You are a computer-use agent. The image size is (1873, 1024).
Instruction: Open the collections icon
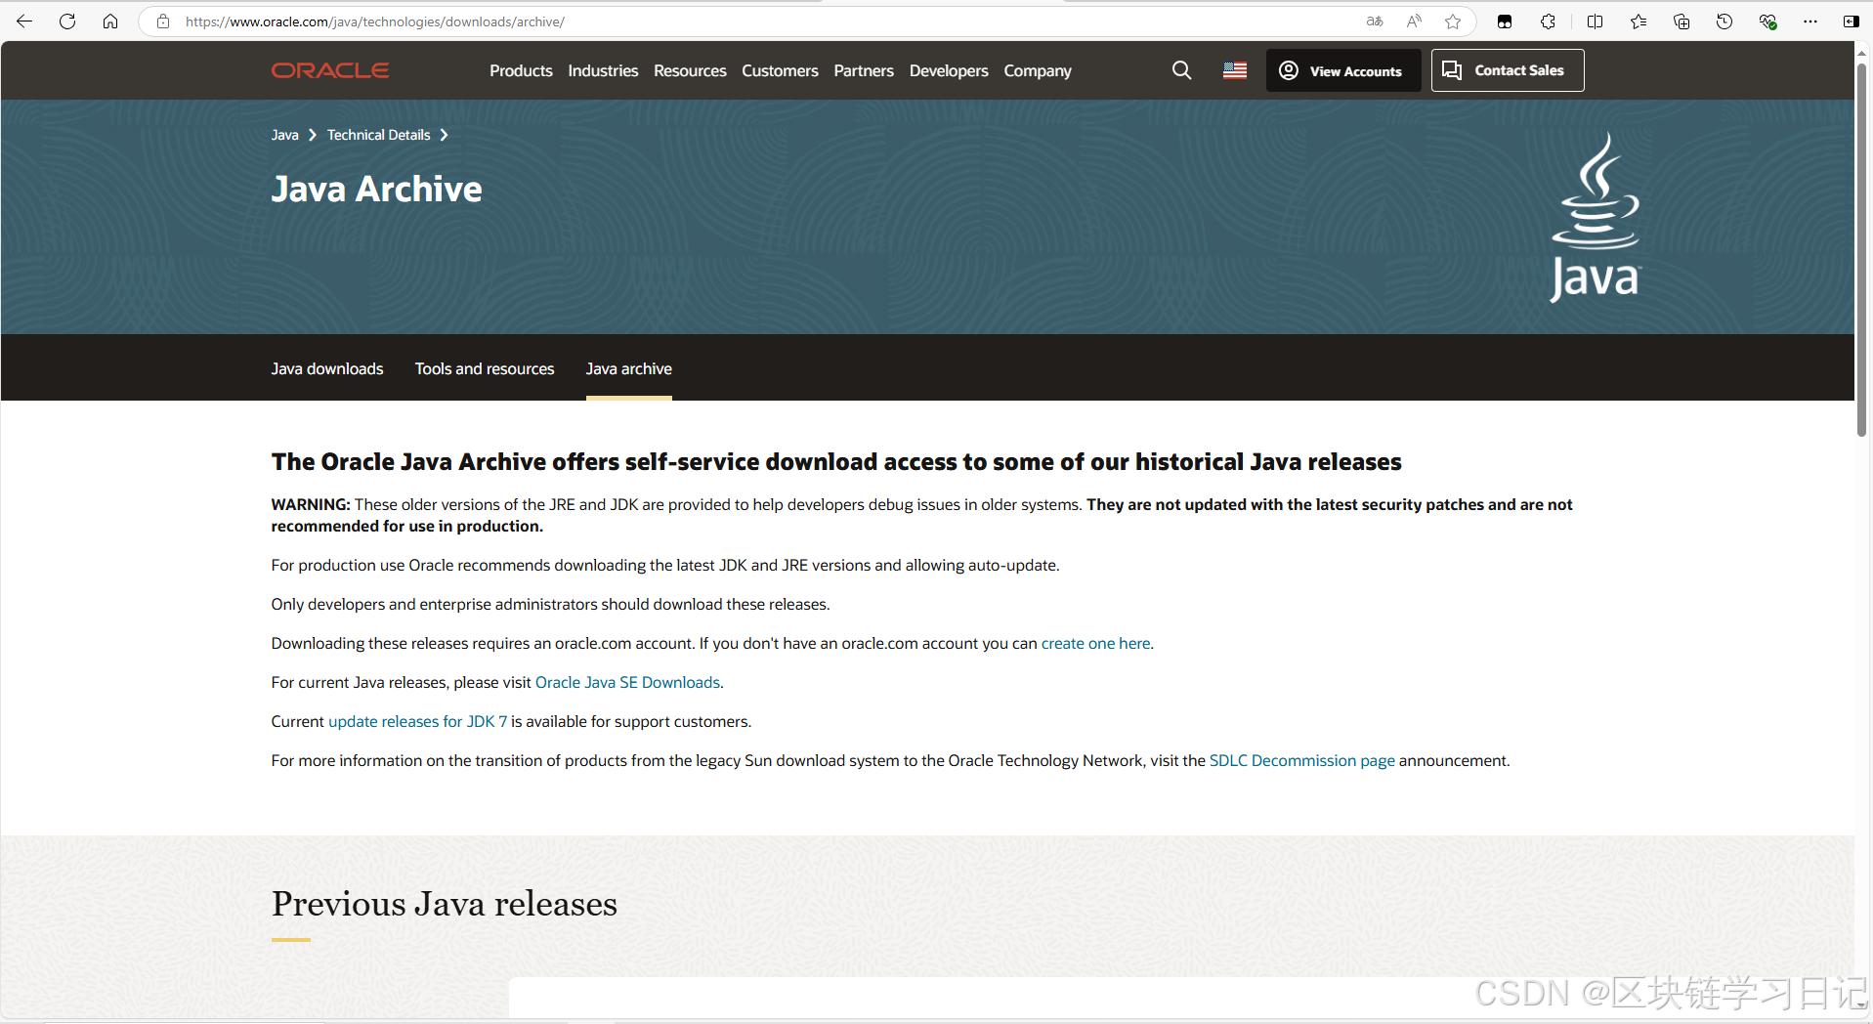[x=1681, y=21]
